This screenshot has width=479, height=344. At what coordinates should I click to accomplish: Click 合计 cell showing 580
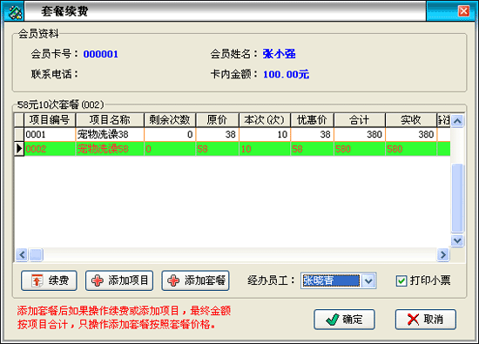coord(360,149)
